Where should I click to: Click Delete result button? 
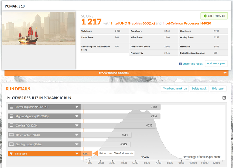199,88
